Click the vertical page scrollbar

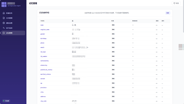pos(183,17)
